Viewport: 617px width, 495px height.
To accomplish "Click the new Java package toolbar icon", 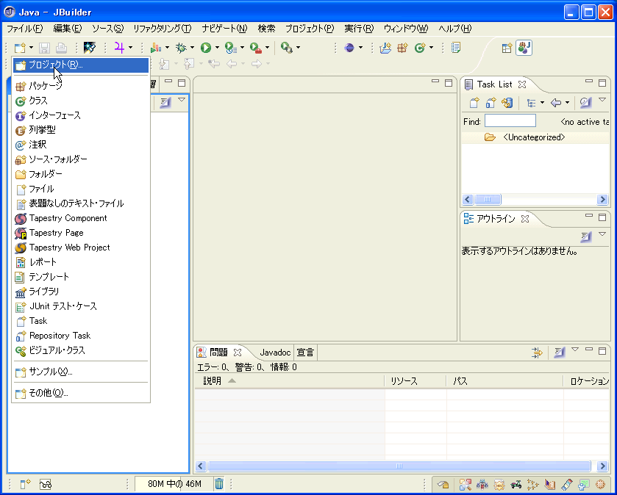I will coord(402,48).
